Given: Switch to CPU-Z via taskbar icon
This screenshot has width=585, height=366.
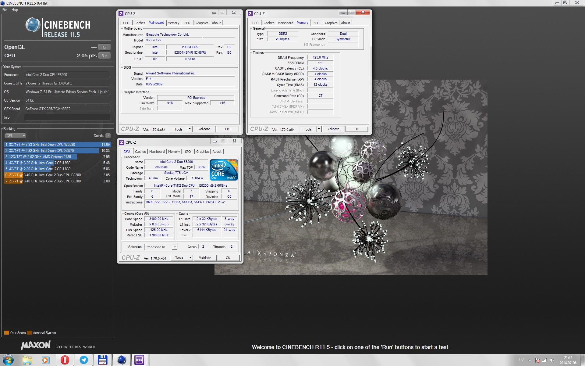Looking at the screenshot, I should click(139, 360).
